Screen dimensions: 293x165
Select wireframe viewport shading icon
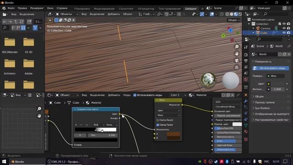pyautogui.click(x=227, y=14)
